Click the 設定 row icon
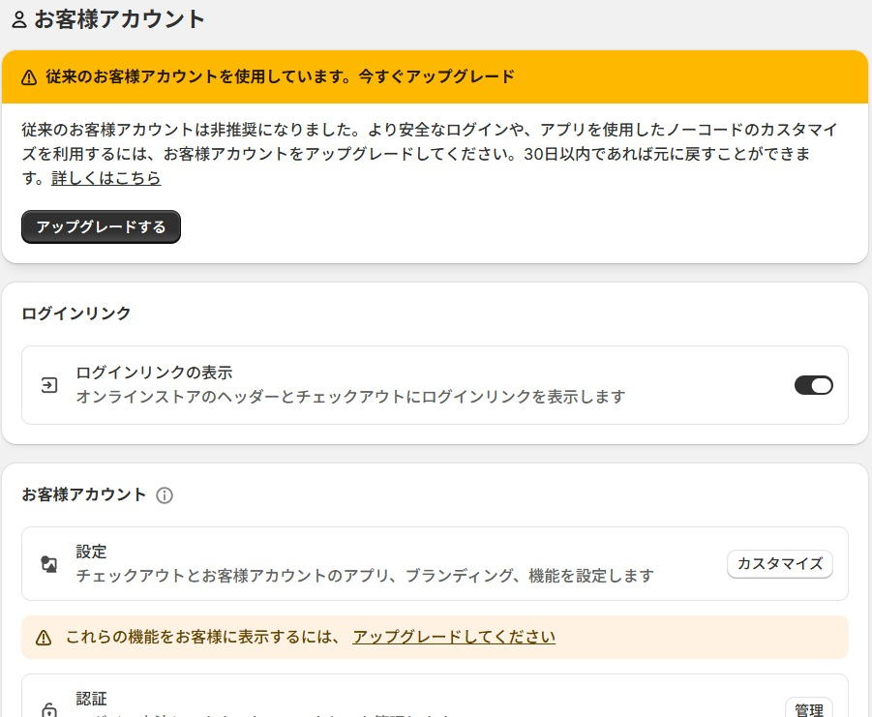This screenshot has width=872, height=717. (48, 564)
